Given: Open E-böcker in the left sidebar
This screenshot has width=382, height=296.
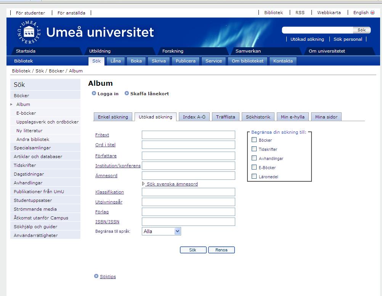Looking at the screenshot, I should coord(45,113).
